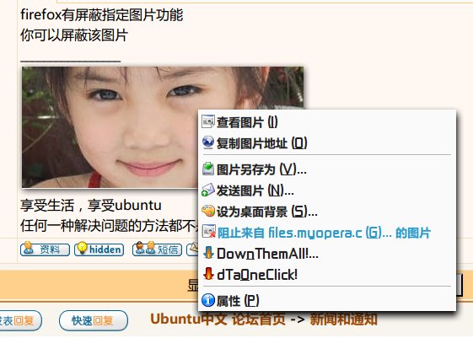This screenshot has width=473, height=338.
Task: Click the block image icon for files.myopera
Action: click(209, 232)
